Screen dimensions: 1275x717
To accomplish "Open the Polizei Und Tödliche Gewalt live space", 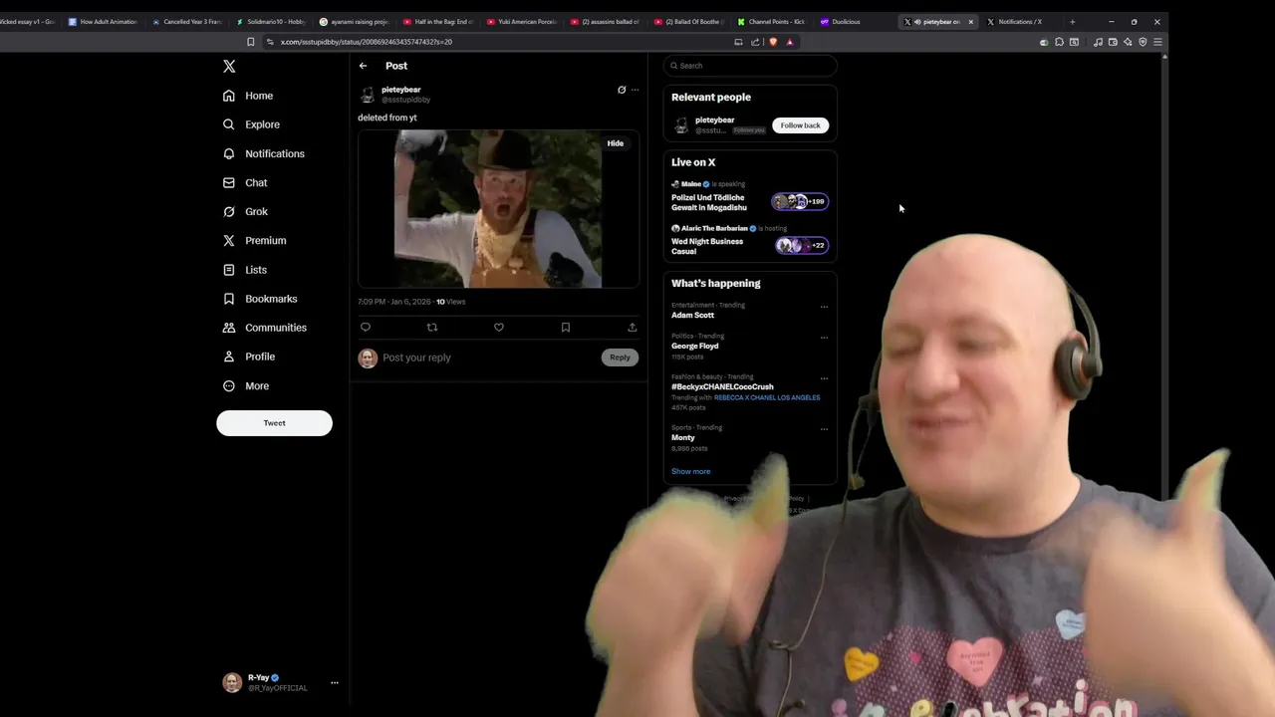I will (x=750, y=197).
